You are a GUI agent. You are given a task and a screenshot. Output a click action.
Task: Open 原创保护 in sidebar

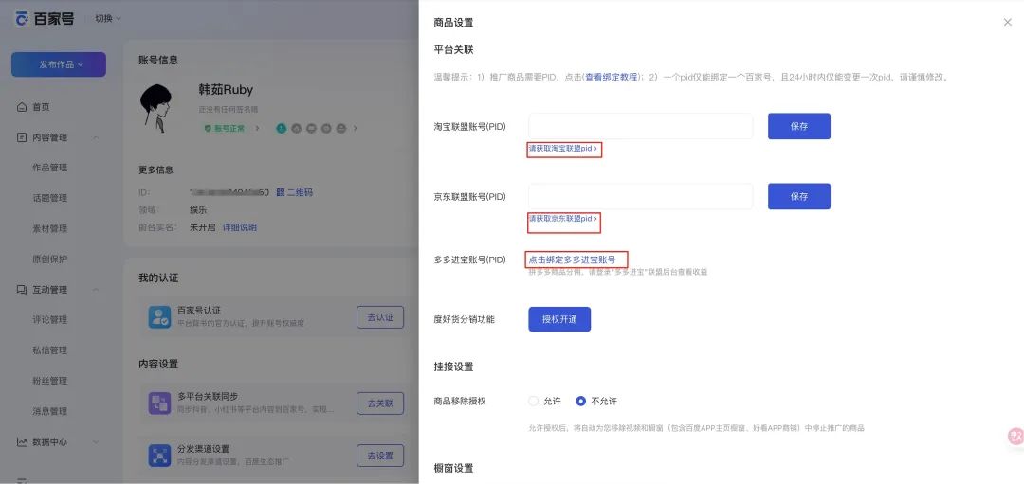tap(50, 259)
